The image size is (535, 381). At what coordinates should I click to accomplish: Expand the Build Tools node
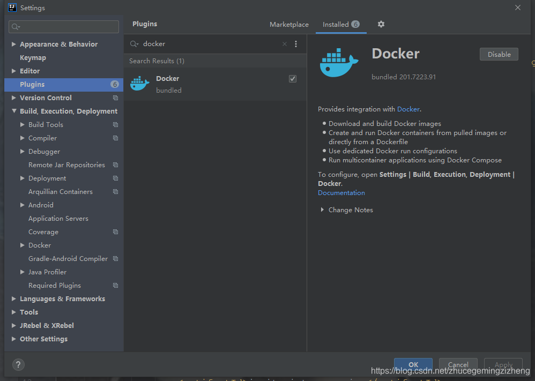point(22,125)
